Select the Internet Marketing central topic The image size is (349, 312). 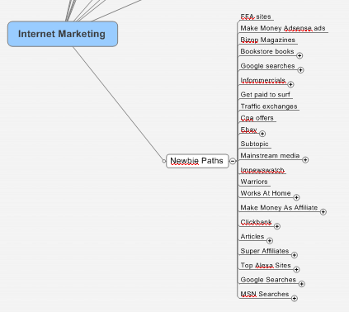point(63,34)
